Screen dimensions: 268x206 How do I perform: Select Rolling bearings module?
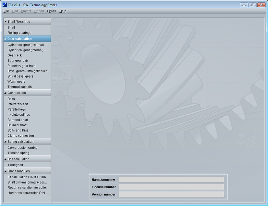tap(19, 33)
